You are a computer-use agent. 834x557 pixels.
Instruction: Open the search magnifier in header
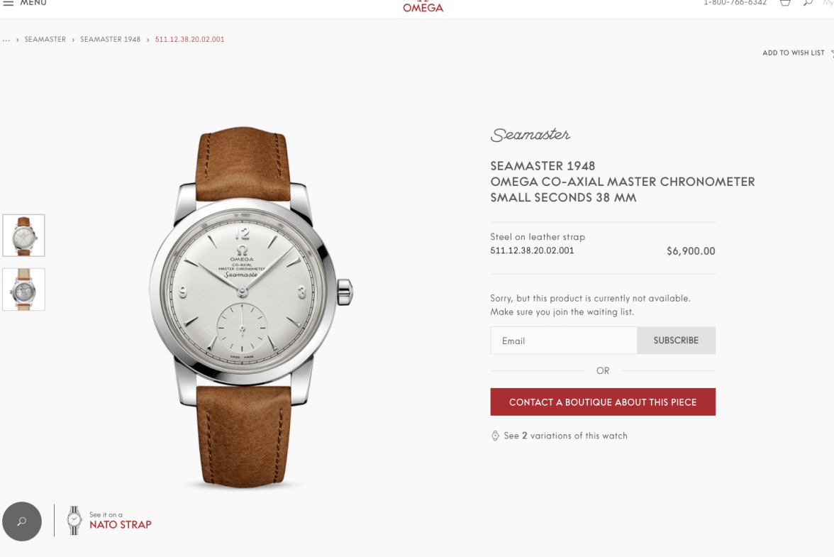tap(808, 3)
